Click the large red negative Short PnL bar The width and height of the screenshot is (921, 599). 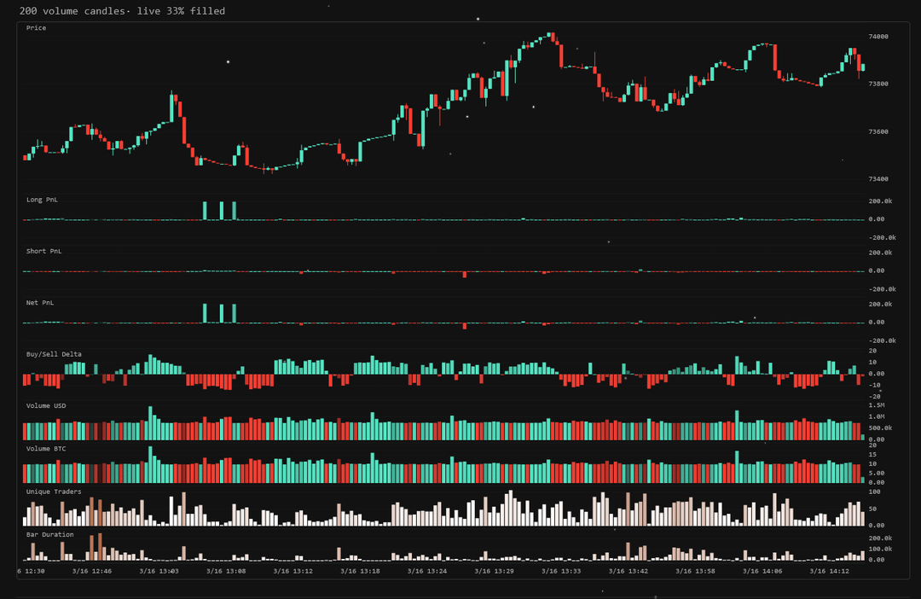(465, 275)
